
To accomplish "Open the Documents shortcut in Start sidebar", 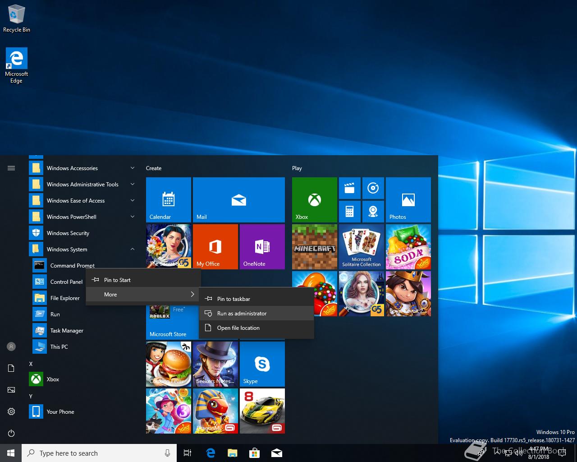I will [x=11, y=368].
